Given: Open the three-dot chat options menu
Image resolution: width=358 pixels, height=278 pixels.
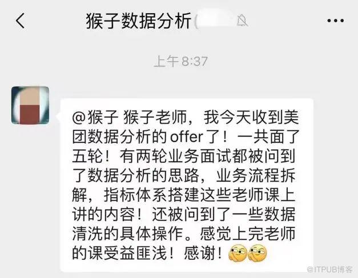Looking at the screenshot, I should 335,21.
